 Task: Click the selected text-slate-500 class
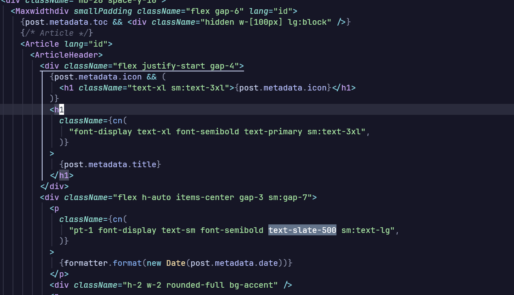tap(302, 230)
